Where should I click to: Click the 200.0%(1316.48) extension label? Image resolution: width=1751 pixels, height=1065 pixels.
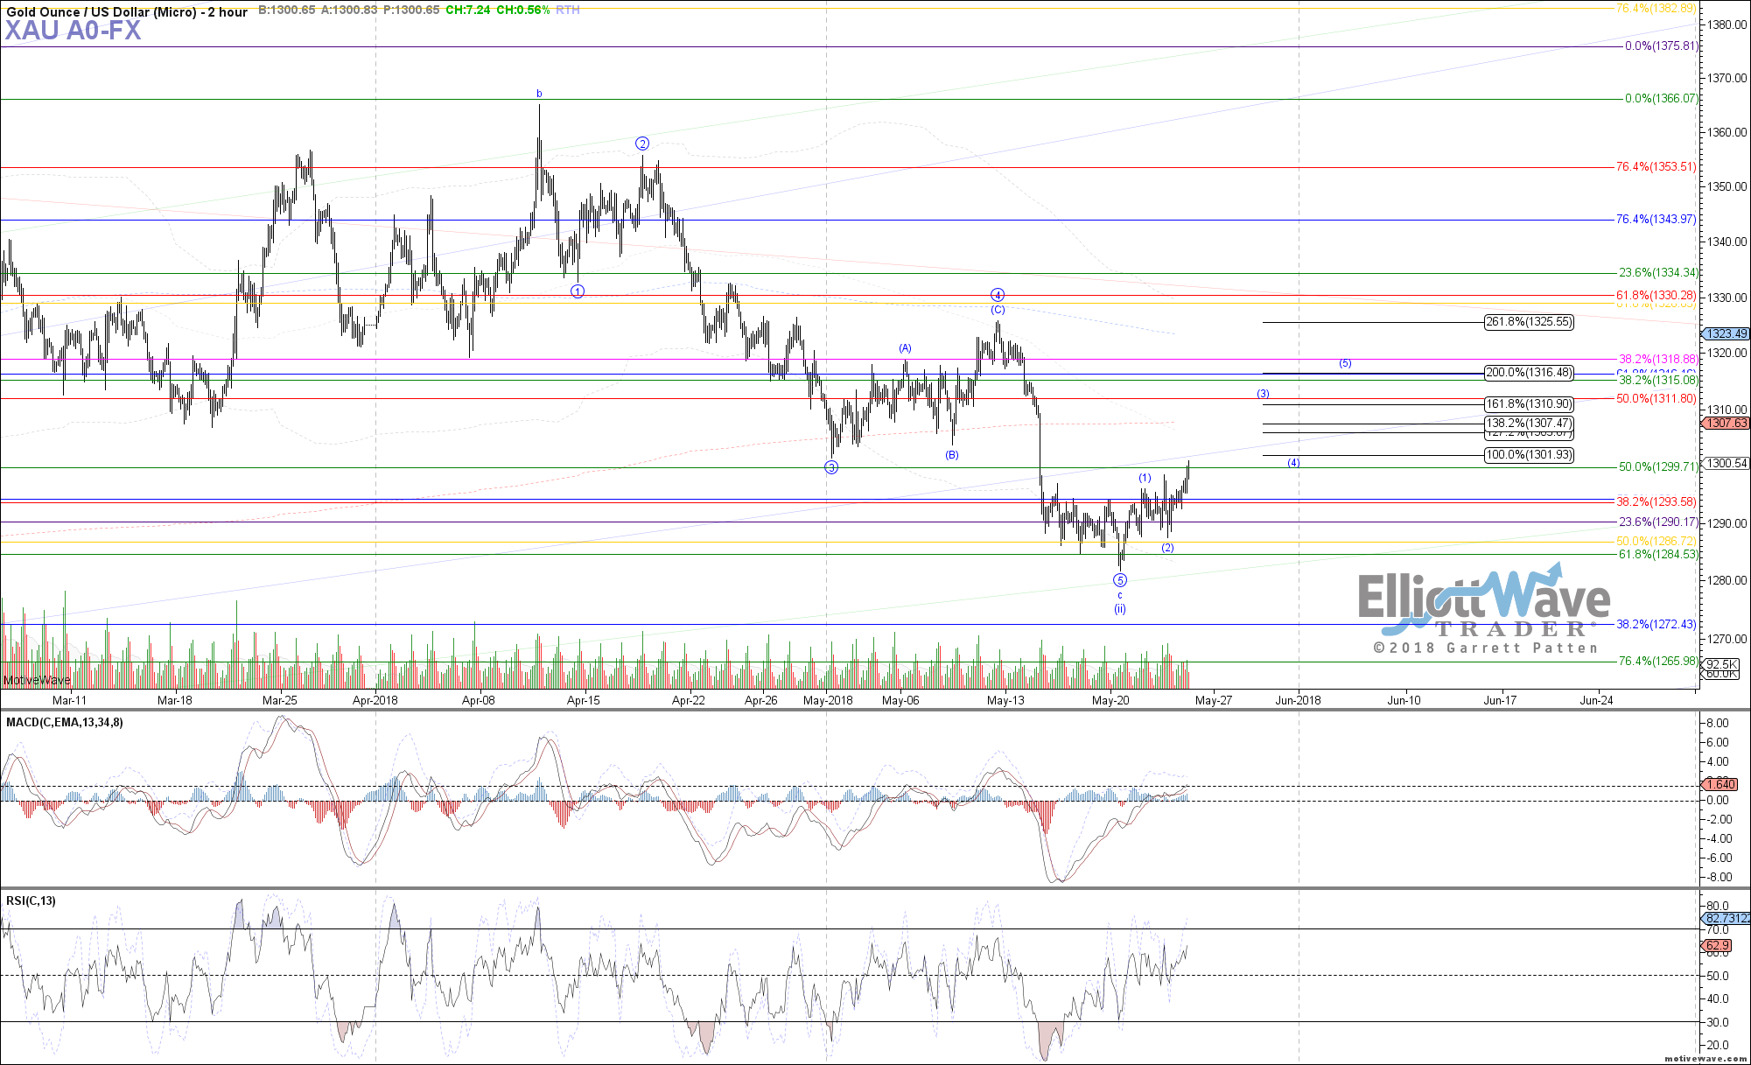pyautogui.click(x=1529, y=373)
